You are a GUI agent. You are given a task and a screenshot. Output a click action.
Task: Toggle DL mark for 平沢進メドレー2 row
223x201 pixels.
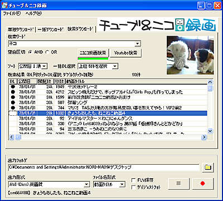13,87
